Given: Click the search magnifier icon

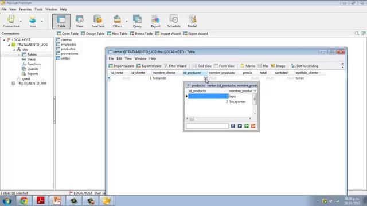Looking at the screenshot, I should tap(357, 34).
